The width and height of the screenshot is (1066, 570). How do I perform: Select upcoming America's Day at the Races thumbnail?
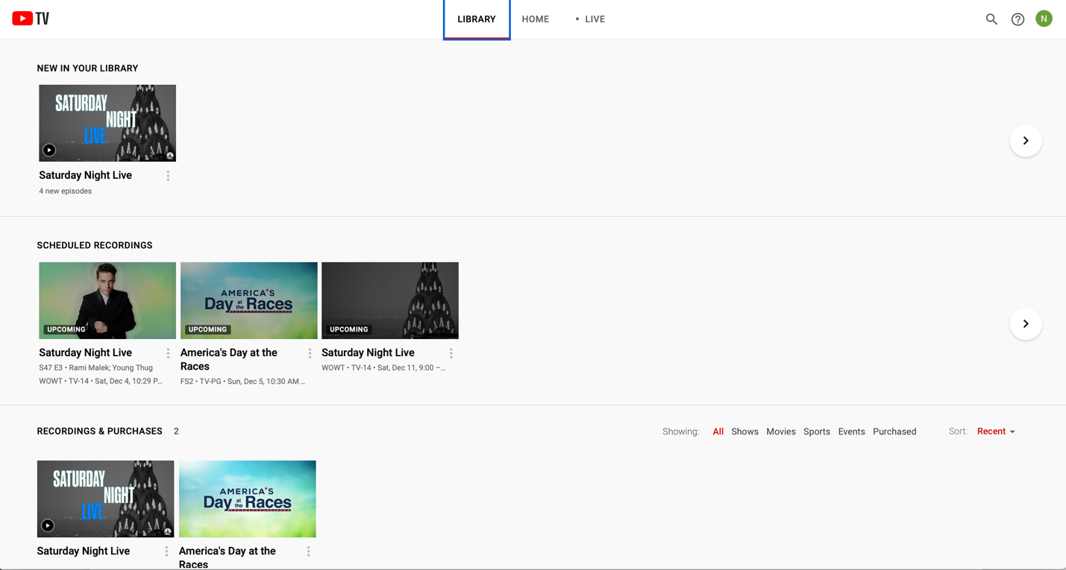pos(249,300)
